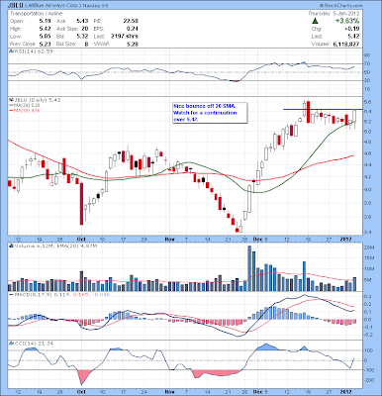Viewport: 382px width, 396px height.
Task: Click the date Thursday 5-Jan-2012
Action: [334, 14]
